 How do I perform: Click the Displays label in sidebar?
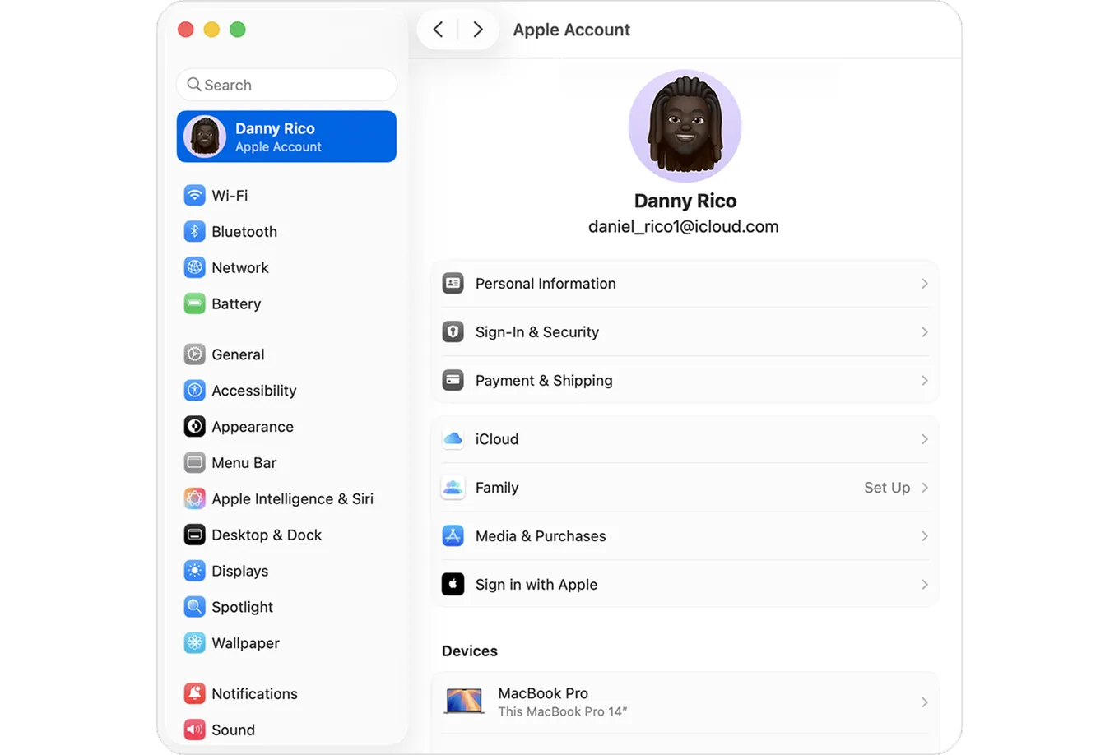coord(239,571)
